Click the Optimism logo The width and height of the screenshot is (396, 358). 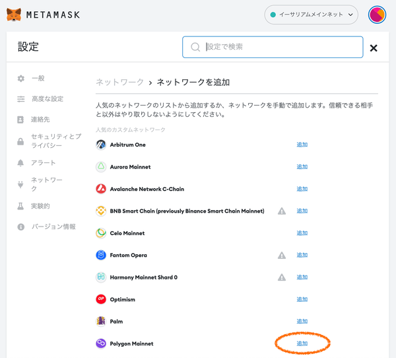pos(101,299)
